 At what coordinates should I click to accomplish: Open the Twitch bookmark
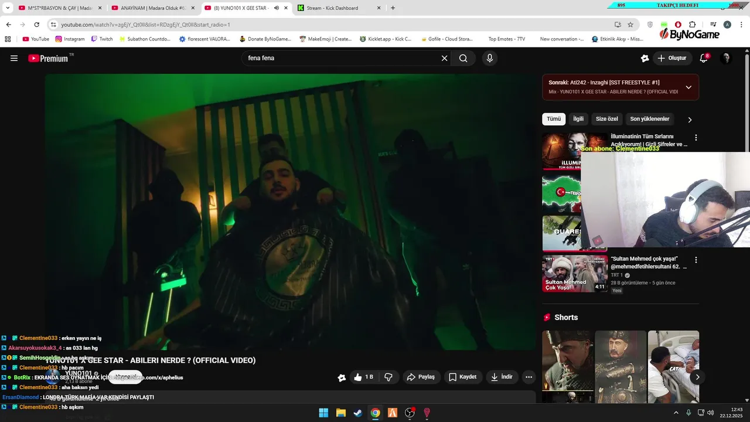[x=102, y=39]
